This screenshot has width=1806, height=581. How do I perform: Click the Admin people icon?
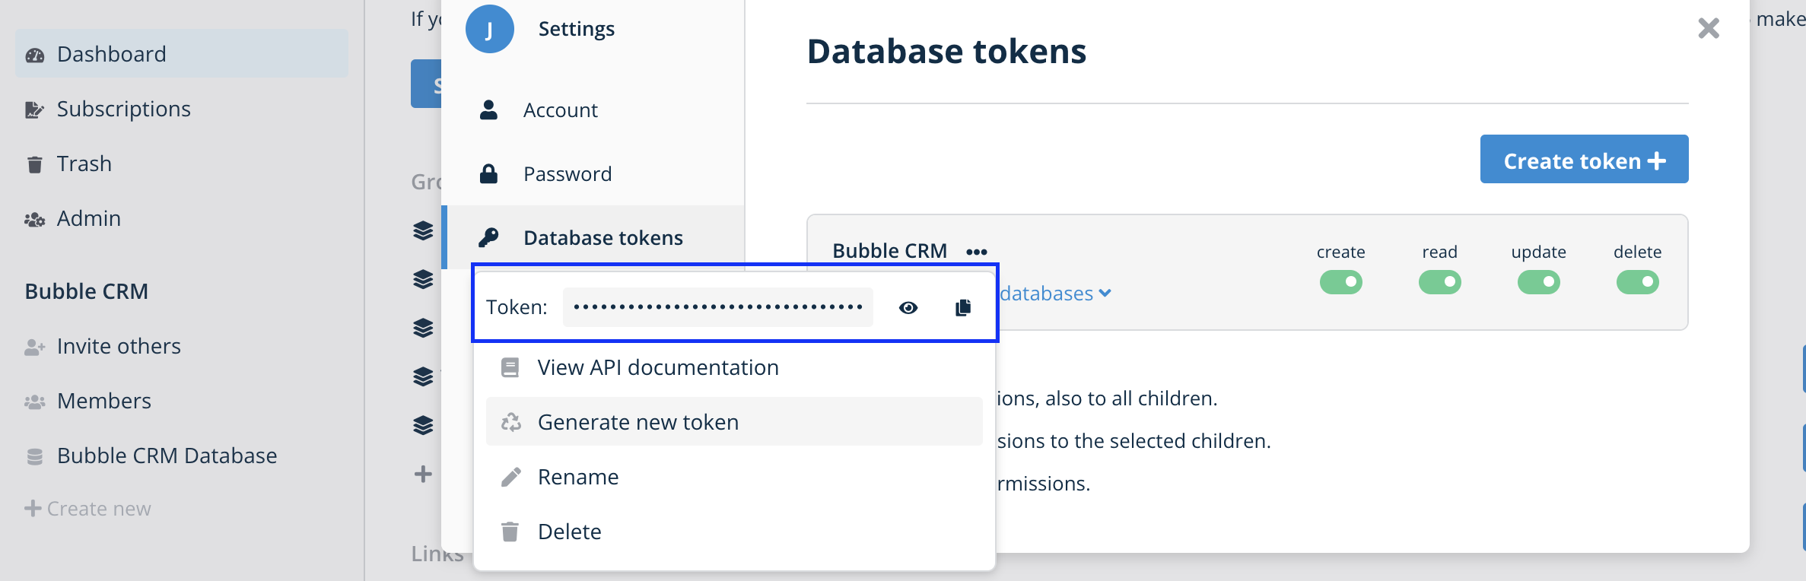click(x=34, y=218)
